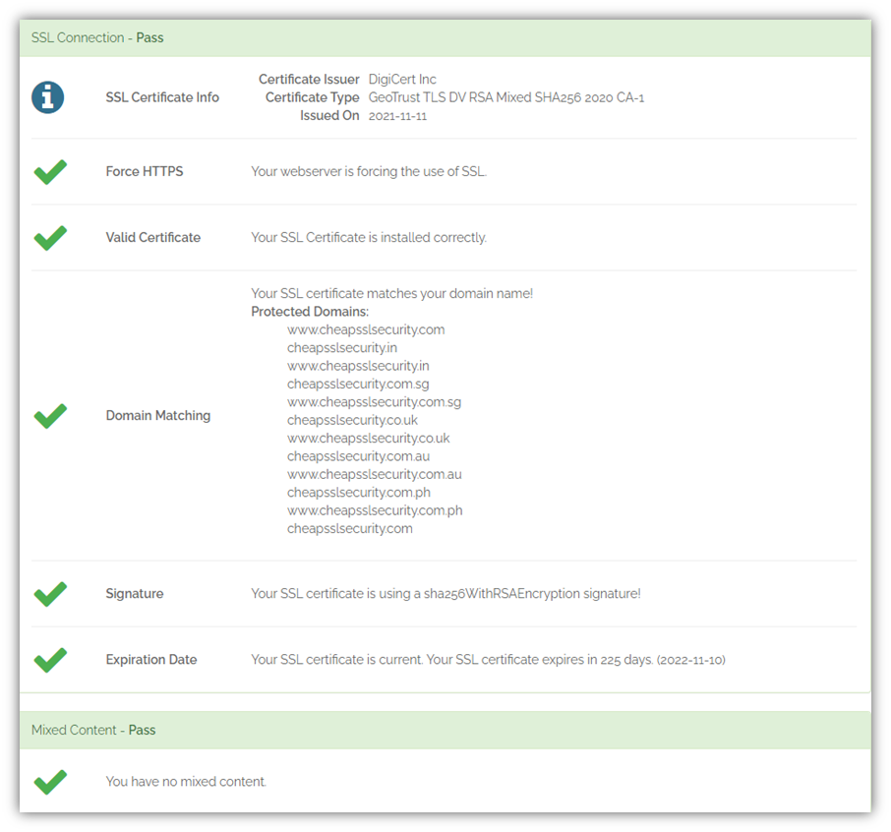Screen dimensions: 891x832
Task: Click the Domain Matching label
Action: coord(158,416)
